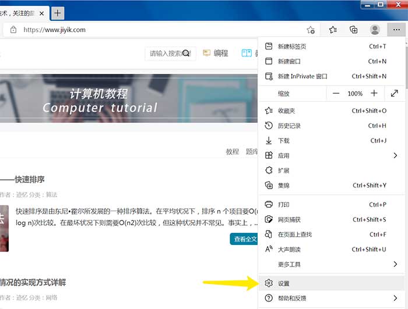The height and width of the screenshot is (309, 408).
Task: Click the webpage search input box
Action: pyautogui.click(x=170, y=54)
